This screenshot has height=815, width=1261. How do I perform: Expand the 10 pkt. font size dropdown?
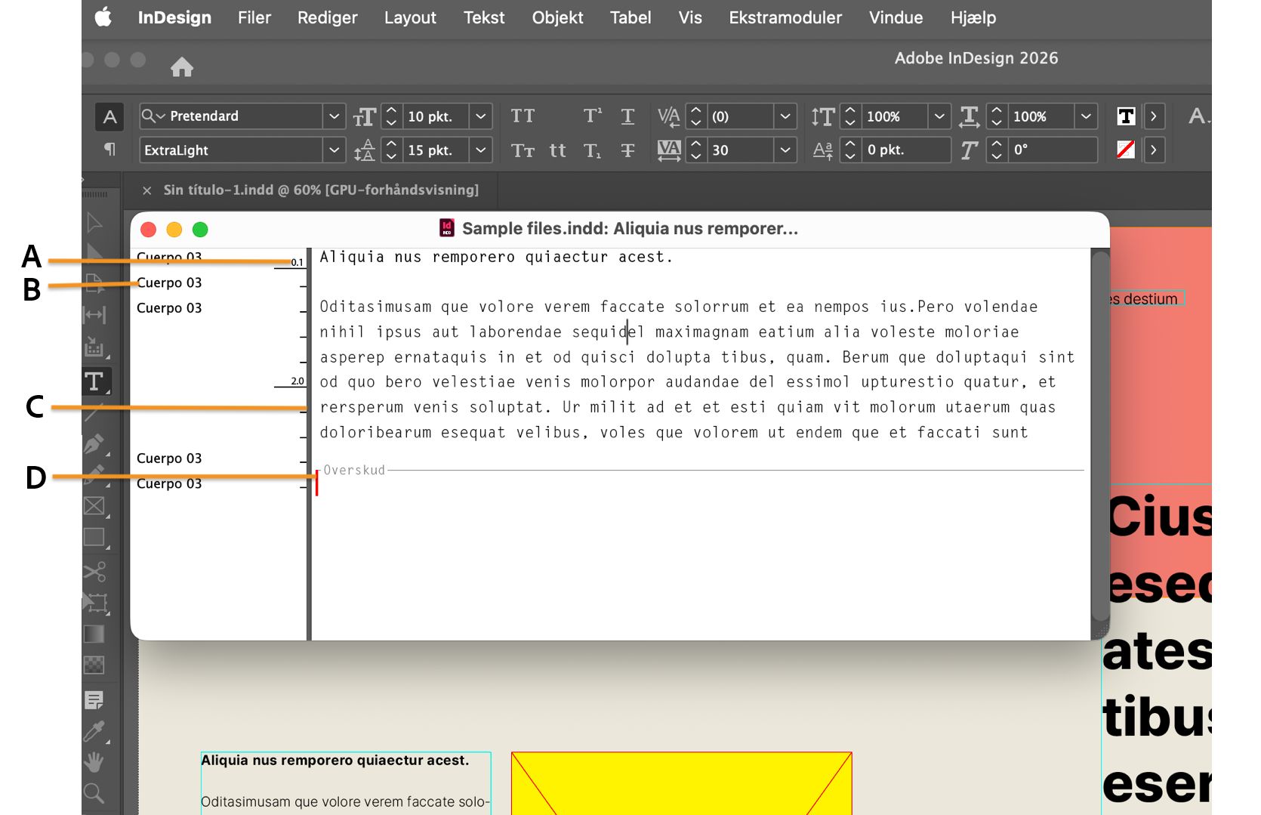tap(480, 116)
